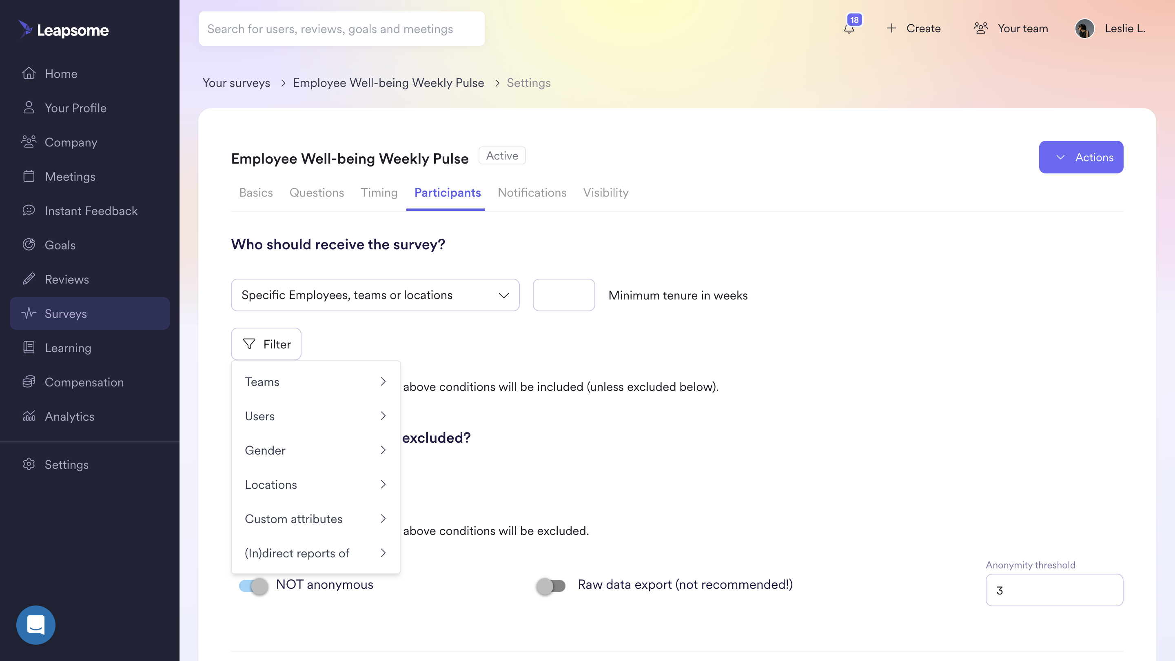Screen dimensions: 1175x661
Task: Toggle the NOT anonymous switch
Action: (x=254, y=586)
